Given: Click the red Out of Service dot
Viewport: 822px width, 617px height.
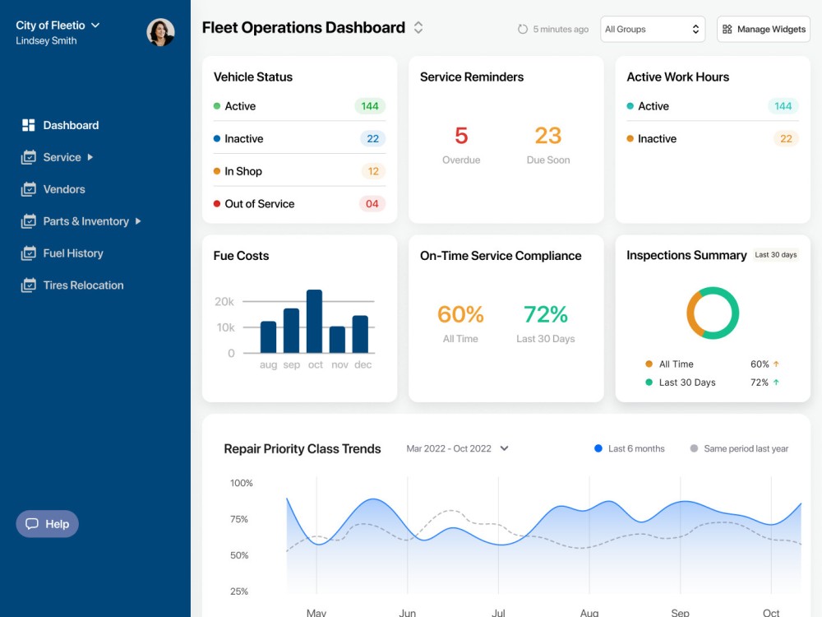Looking at the screenshot, I should click(x=216, y=203).
